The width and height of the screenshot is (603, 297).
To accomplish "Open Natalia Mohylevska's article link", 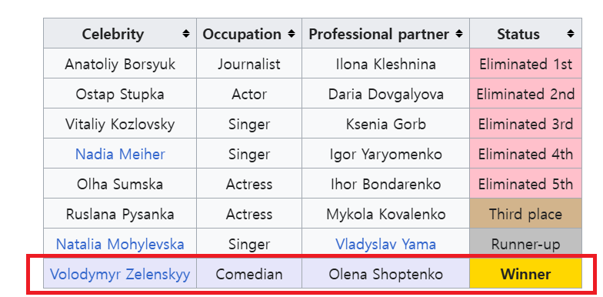I will [x=120, y=245].
